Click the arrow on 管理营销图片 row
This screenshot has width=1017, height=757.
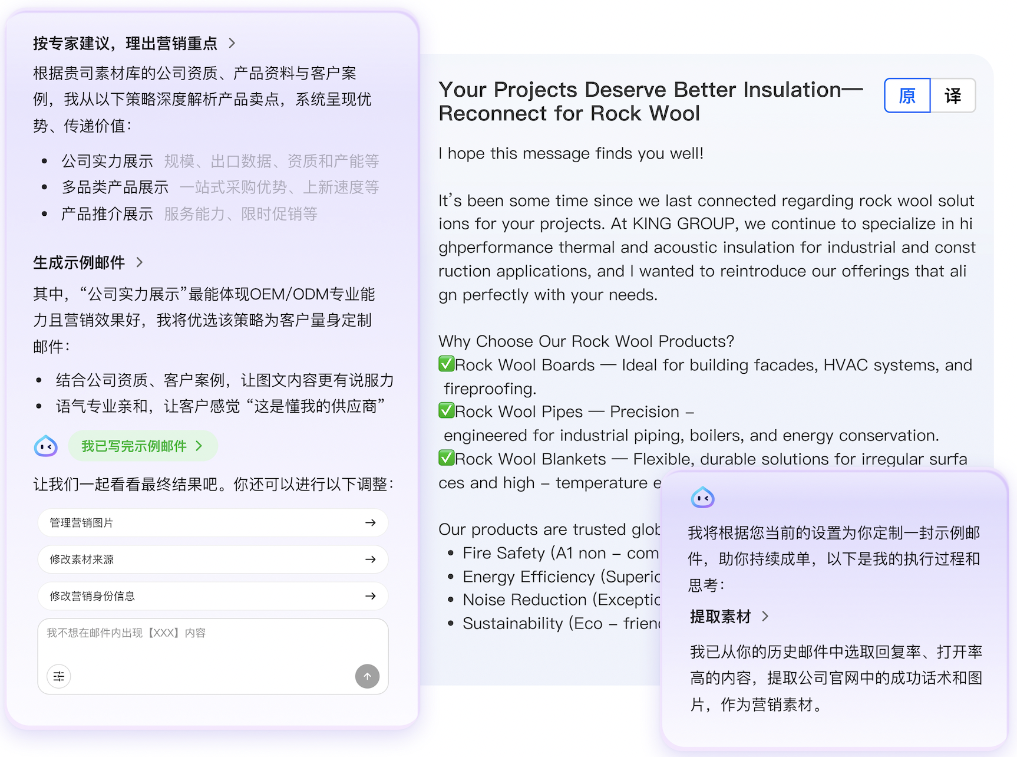click(x=370, y=523)
